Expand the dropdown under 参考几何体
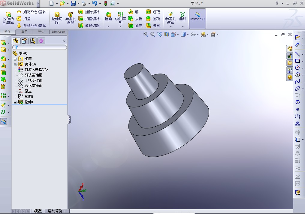Image resolution: width=305 pixels, height=214 pixels. (171, 27)
